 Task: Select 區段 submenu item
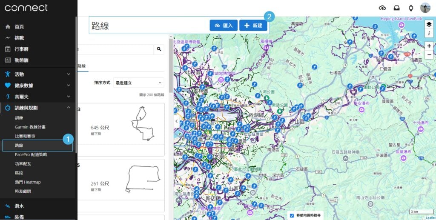click(19, 173)
